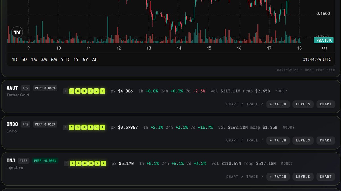Open LEVELS for INJ
The height and width of the screenshot is (191, 341).
pyautogui.click(x=303, y=177)
